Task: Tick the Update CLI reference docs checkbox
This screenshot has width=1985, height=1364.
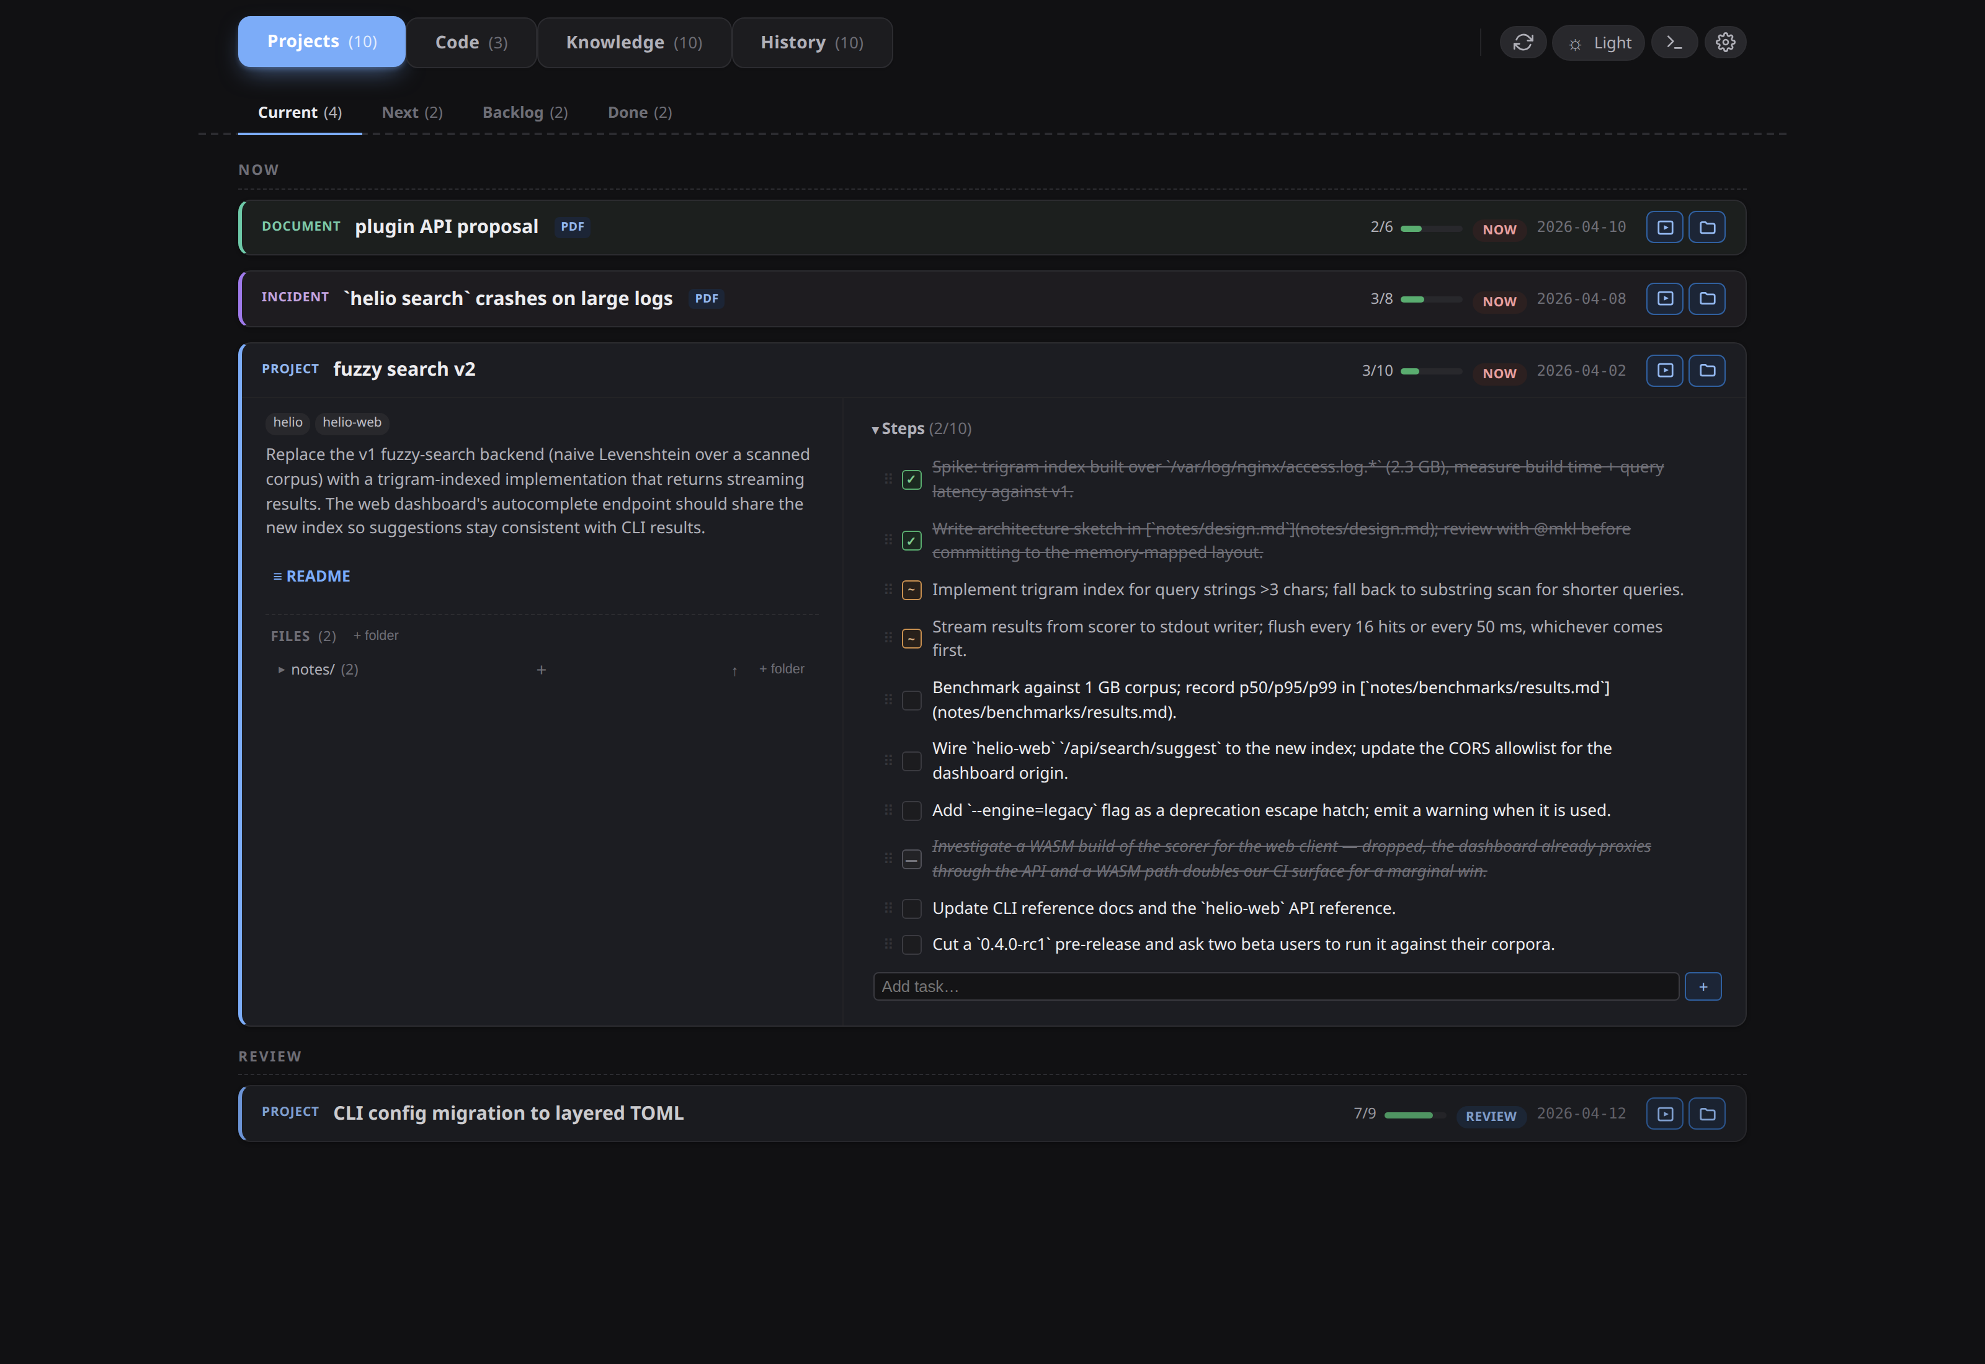Action: (x=911, y=908)
